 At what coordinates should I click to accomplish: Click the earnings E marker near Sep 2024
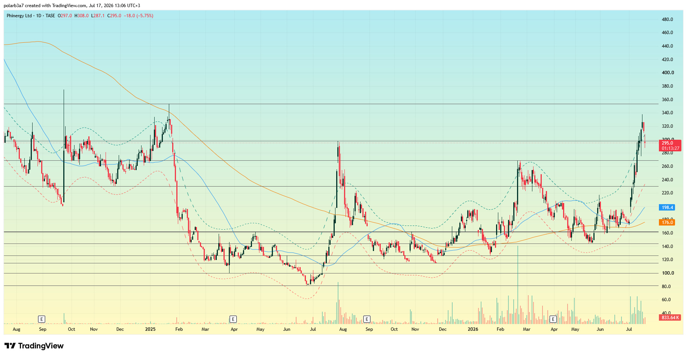click(x=42, y=319)
